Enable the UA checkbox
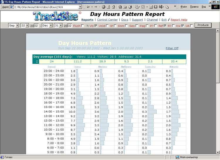Screen dimensions: 220x160 click(192, 26)
